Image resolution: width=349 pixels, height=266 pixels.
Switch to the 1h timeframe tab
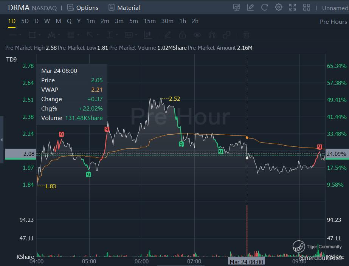pos(183,21)
